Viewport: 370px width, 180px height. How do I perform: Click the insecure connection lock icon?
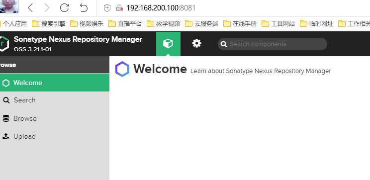click(120, 8)
